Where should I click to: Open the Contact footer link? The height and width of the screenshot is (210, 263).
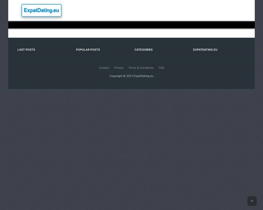click(x=104, y=68)
